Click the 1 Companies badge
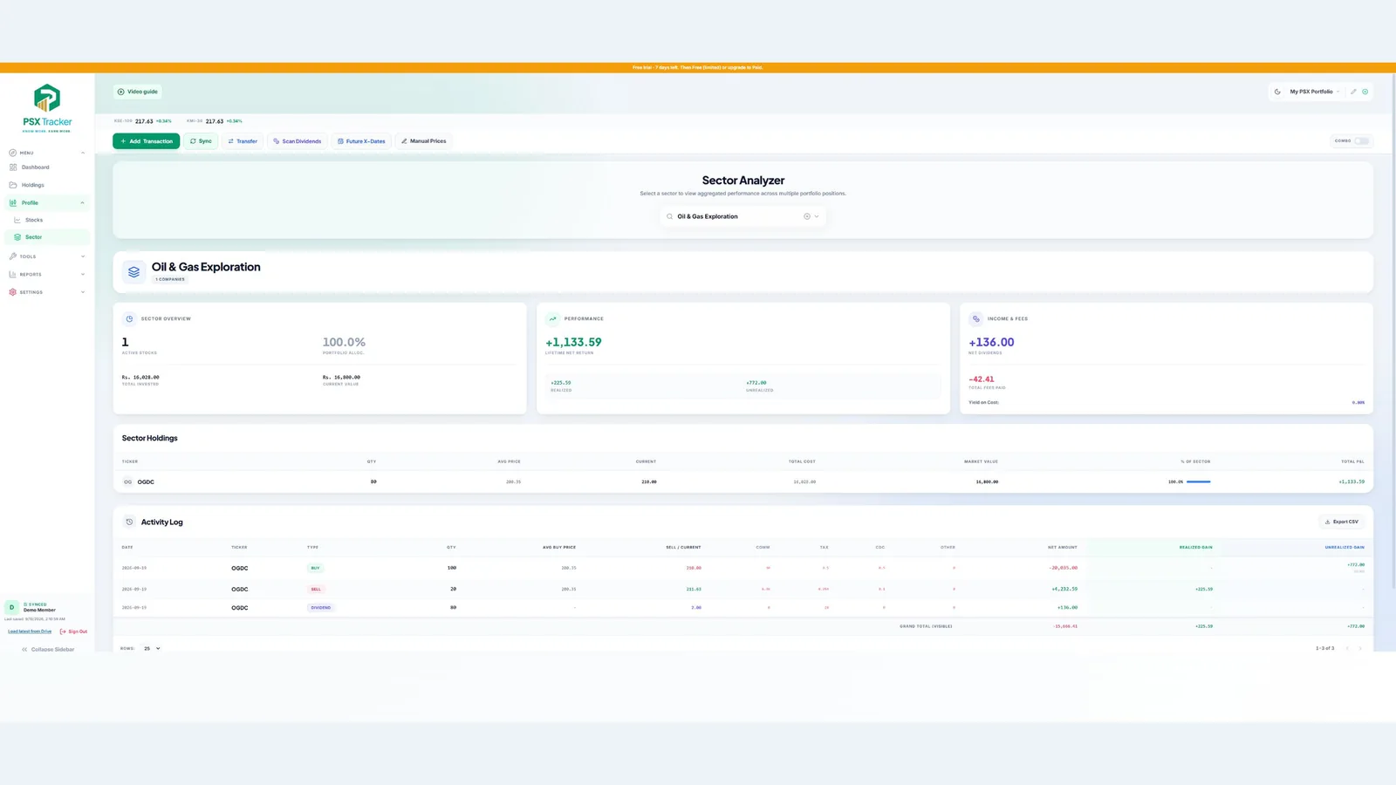This screenshot has height=785, width=1396. click(170, 279)
